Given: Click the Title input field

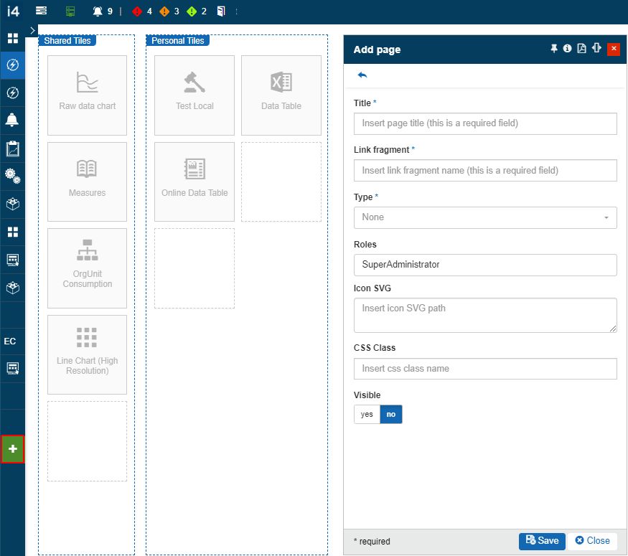Looking at the screenshot, I should tap(484, 123).
